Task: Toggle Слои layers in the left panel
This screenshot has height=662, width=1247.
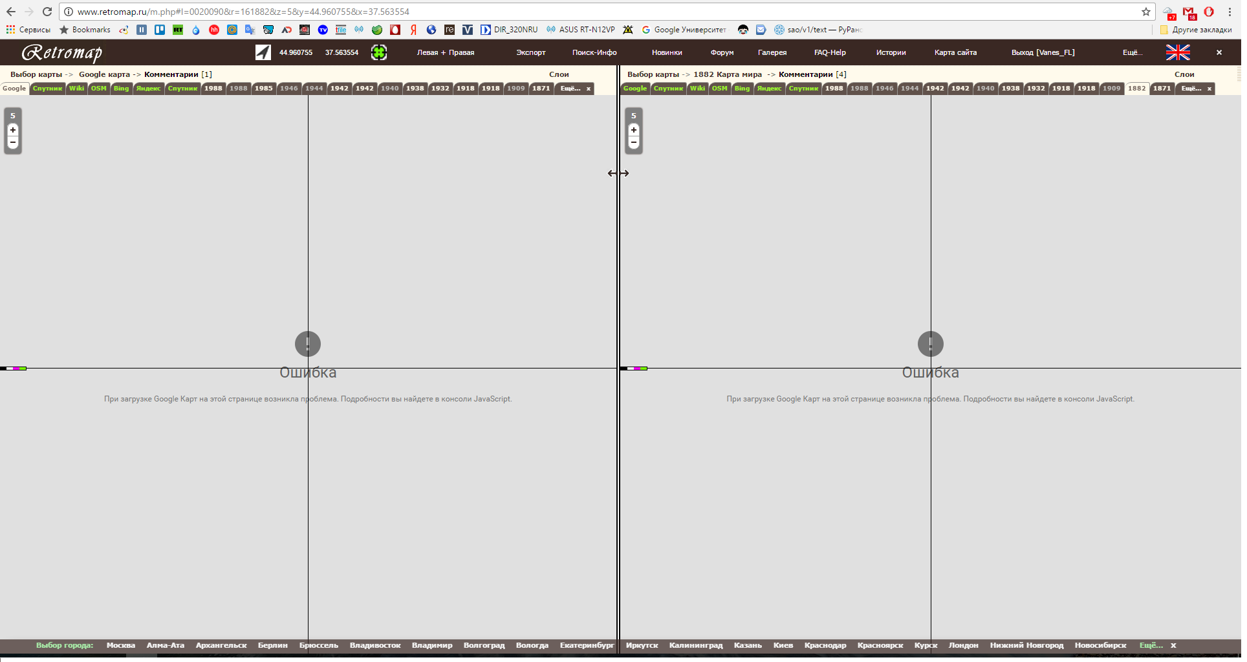Action: [x=558, y=74]
